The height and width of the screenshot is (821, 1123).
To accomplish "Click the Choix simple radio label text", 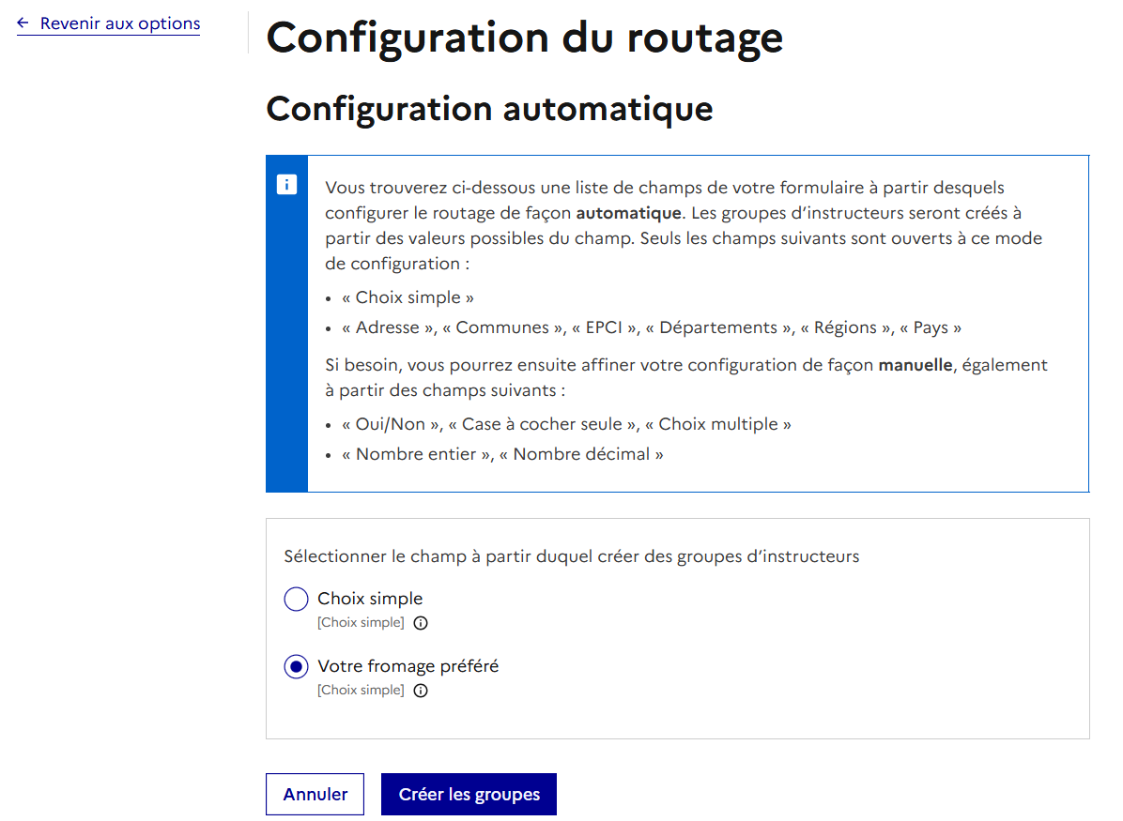I will pyautogui.click(x=370, y=599).
